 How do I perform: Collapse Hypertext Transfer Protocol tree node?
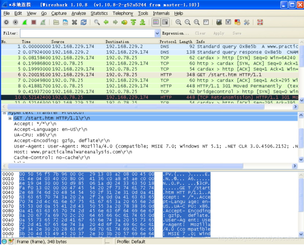click(4, 113)
